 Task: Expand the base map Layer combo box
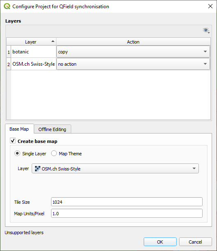coord(115,168)
